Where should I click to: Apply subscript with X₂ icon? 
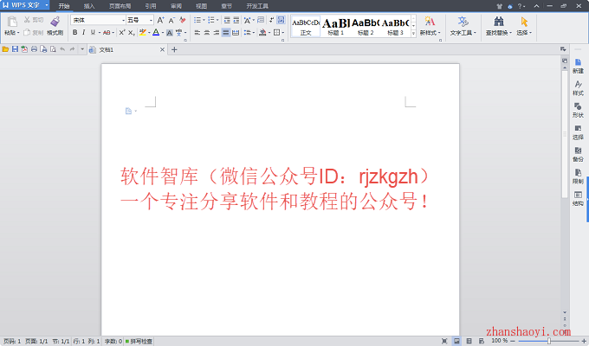point(131,33)
